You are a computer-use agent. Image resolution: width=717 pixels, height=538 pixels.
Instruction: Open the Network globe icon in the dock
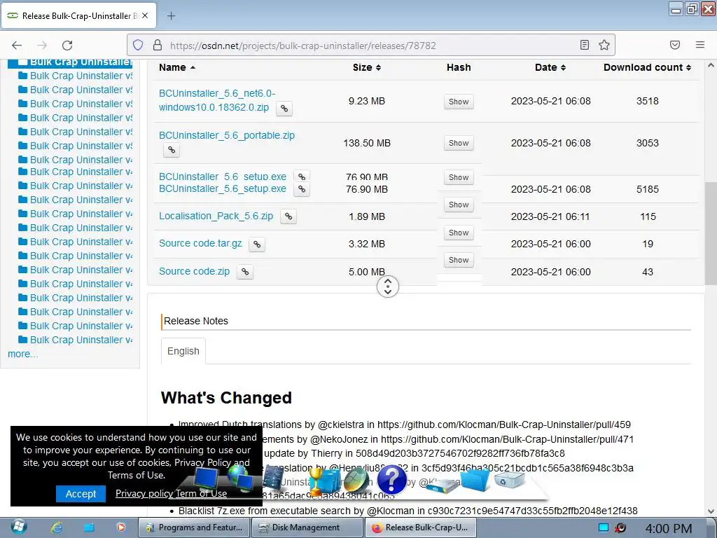[x=239, y=478]
